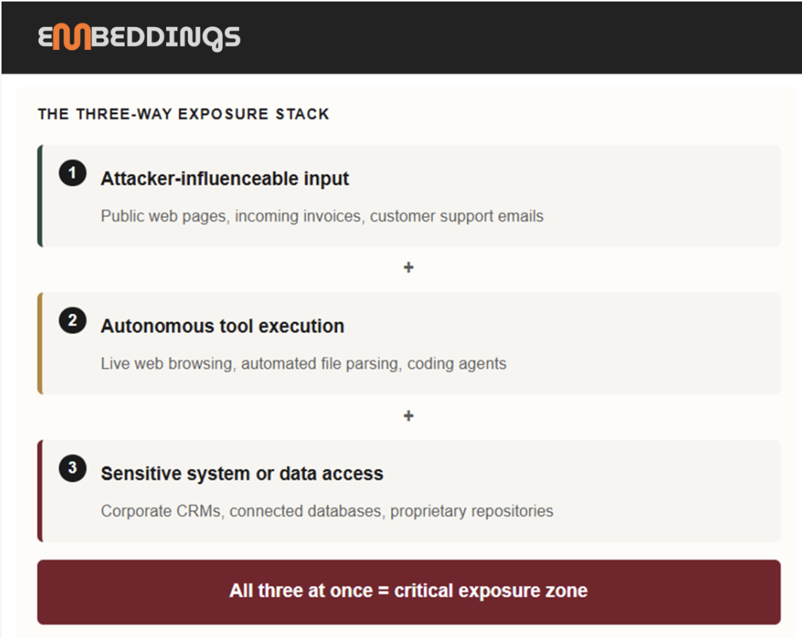
Task: Click the maroon accent bar of card three
Action: click(x=40, y=490)
